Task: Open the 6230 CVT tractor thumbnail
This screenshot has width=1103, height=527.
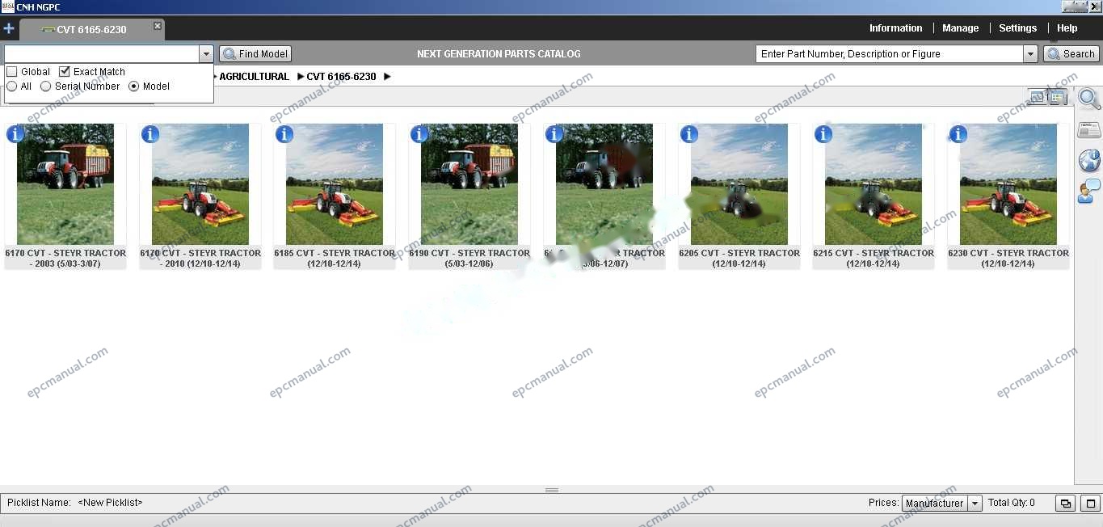Action: coord(1008,184)
